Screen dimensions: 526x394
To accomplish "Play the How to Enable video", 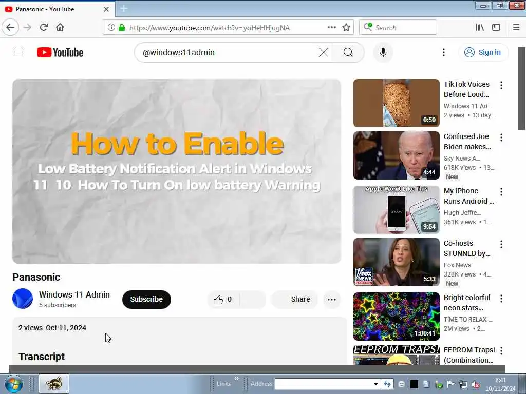I will click(177, 171).
